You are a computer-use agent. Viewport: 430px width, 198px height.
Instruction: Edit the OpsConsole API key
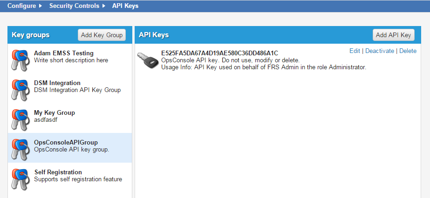tap(355, 51)
